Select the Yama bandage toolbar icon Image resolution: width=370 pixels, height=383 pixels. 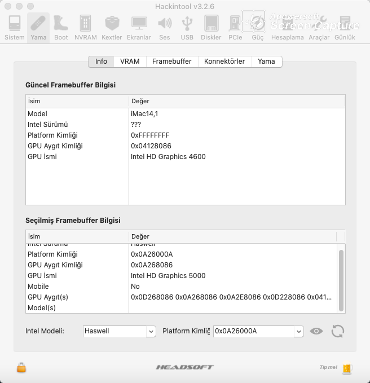(38, 27)
